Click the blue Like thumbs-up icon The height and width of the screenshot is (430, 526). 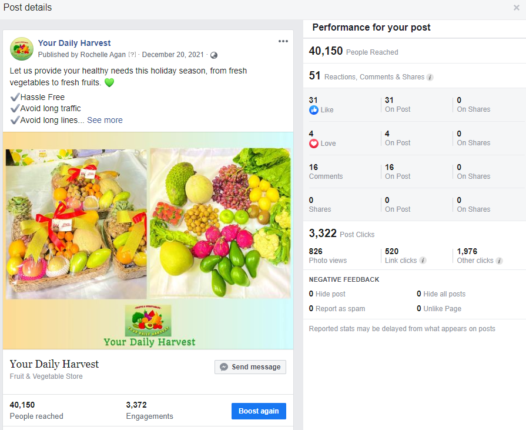313,110
